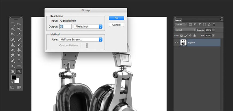233x111 pixels.
Task: Select the Layer 0 name row
Action: [x=197, y=43]
